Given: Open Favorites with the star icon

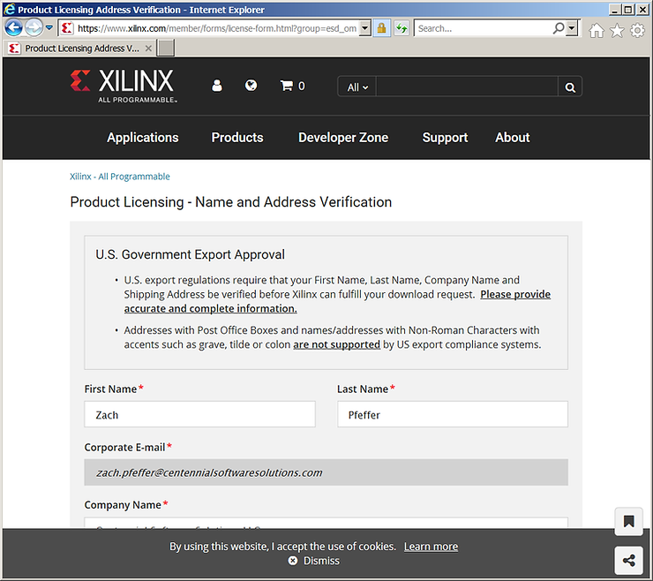Looking at the screenshot, I should (617, 30).
